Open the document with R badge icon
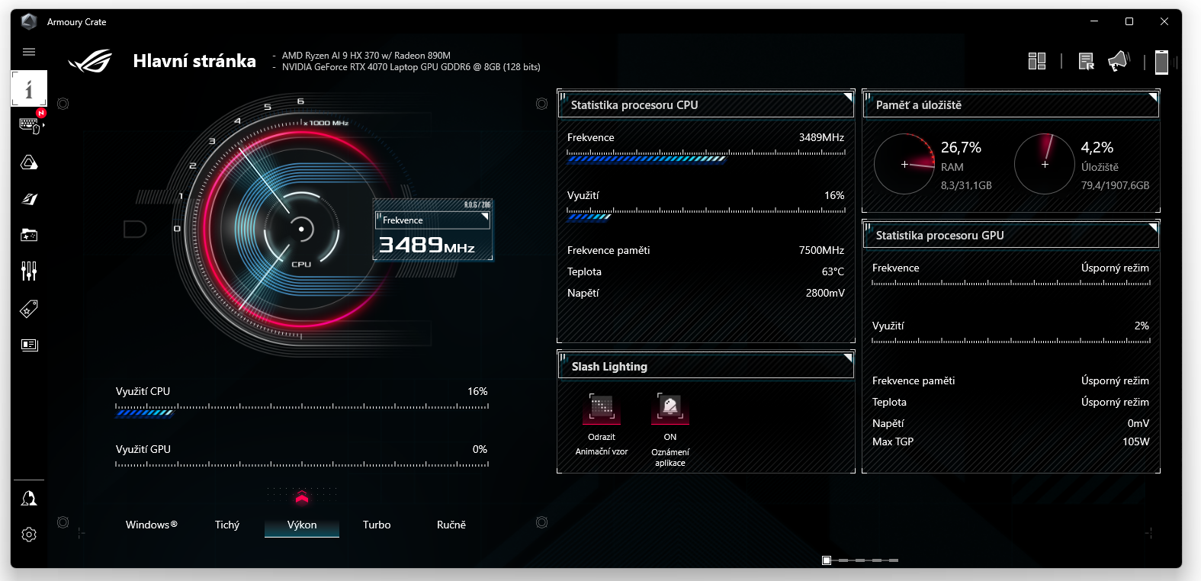 [x=1087, y=61]
